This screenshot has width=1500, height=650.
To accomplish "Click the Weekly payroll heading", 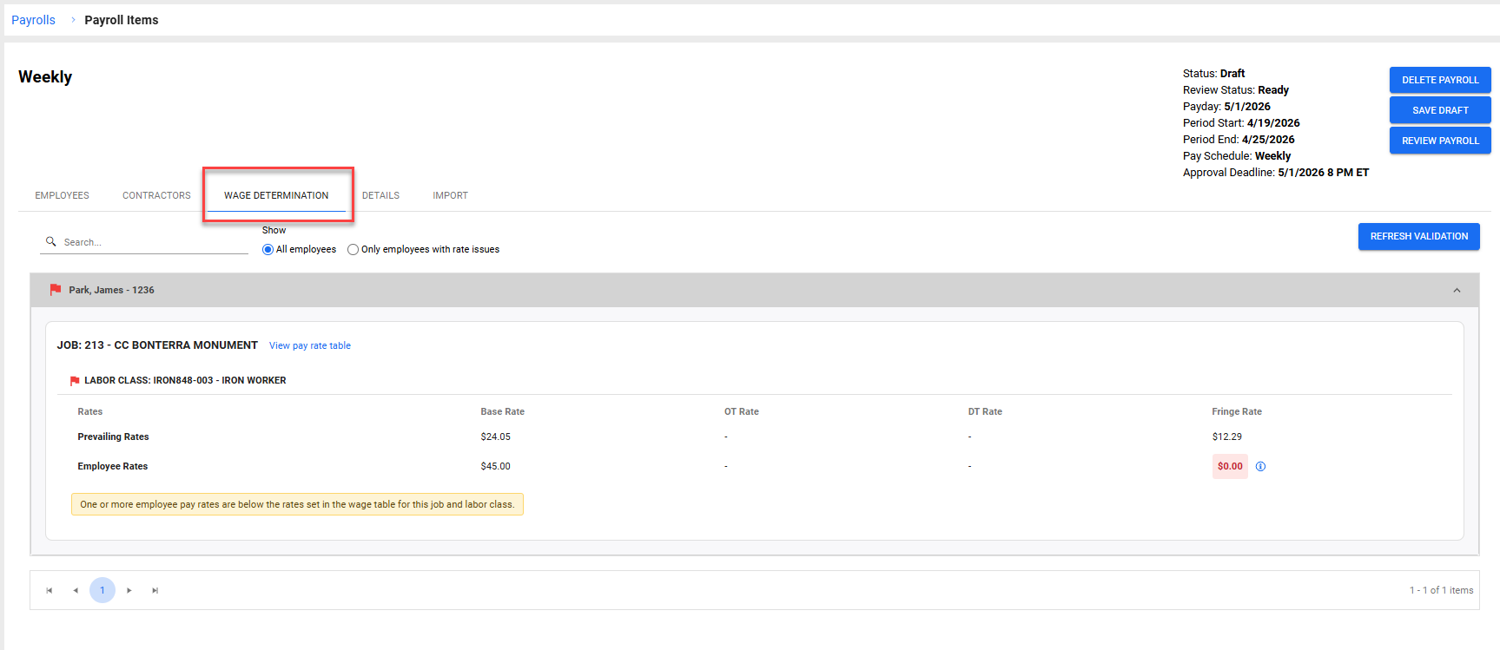I will click(x=45, y=77).
